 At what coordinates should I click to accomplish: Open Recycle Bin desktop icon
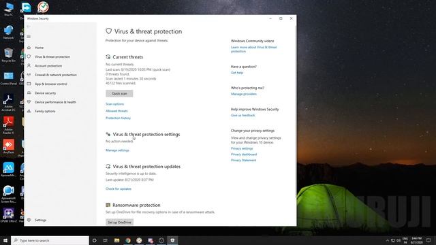[x=8, y=55]
